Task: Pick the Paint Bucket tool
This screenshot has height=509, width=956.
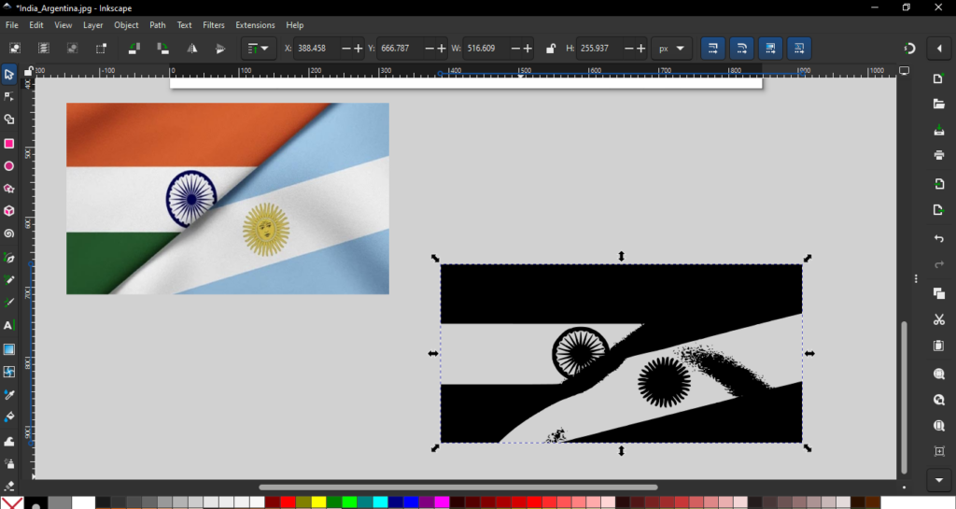Action: point(9,417)
